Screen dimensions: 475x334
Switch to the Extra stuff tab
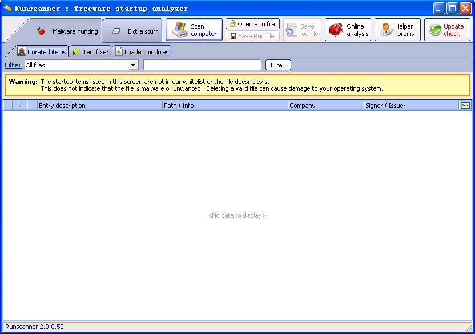(x=135, y=31)
